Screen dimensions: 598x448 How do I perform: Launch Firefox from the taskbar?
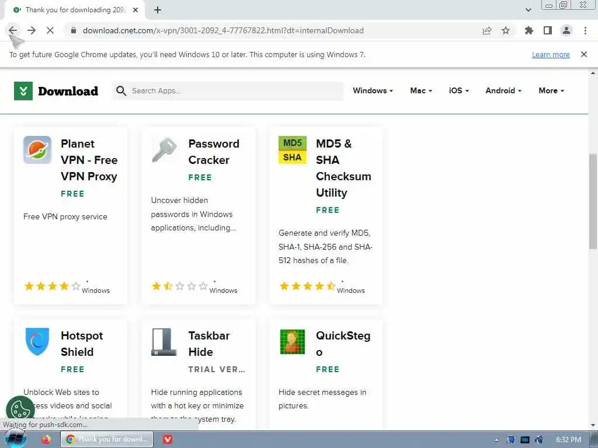46,439
